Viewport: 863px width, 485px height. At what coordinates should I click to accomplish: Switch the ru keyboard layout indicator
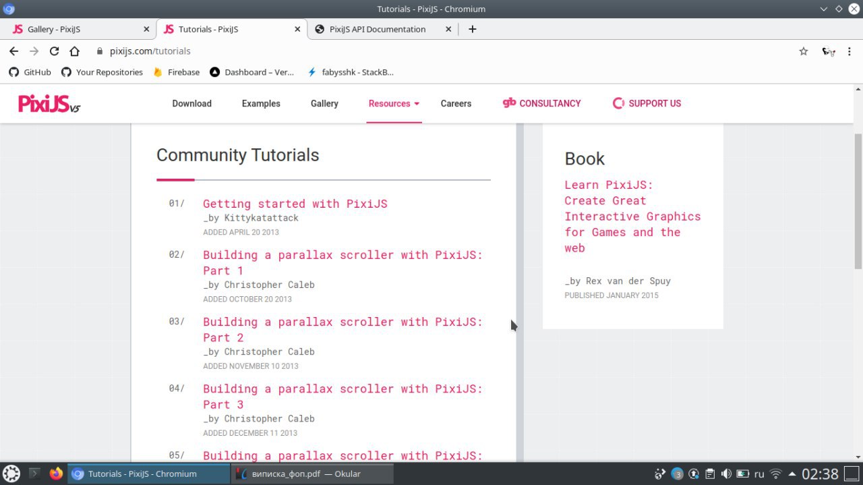759,474
